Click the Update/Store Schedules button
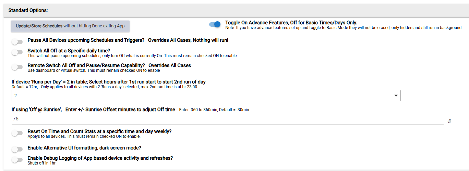 (70, 26)
